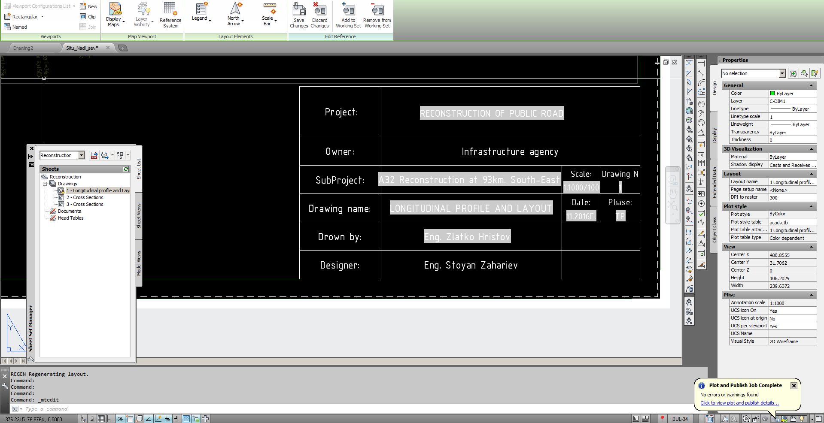The width and height of the screenshot is (824, 423).
Task: Click the Display Maps ribbon icon
Action: point(115,15)
